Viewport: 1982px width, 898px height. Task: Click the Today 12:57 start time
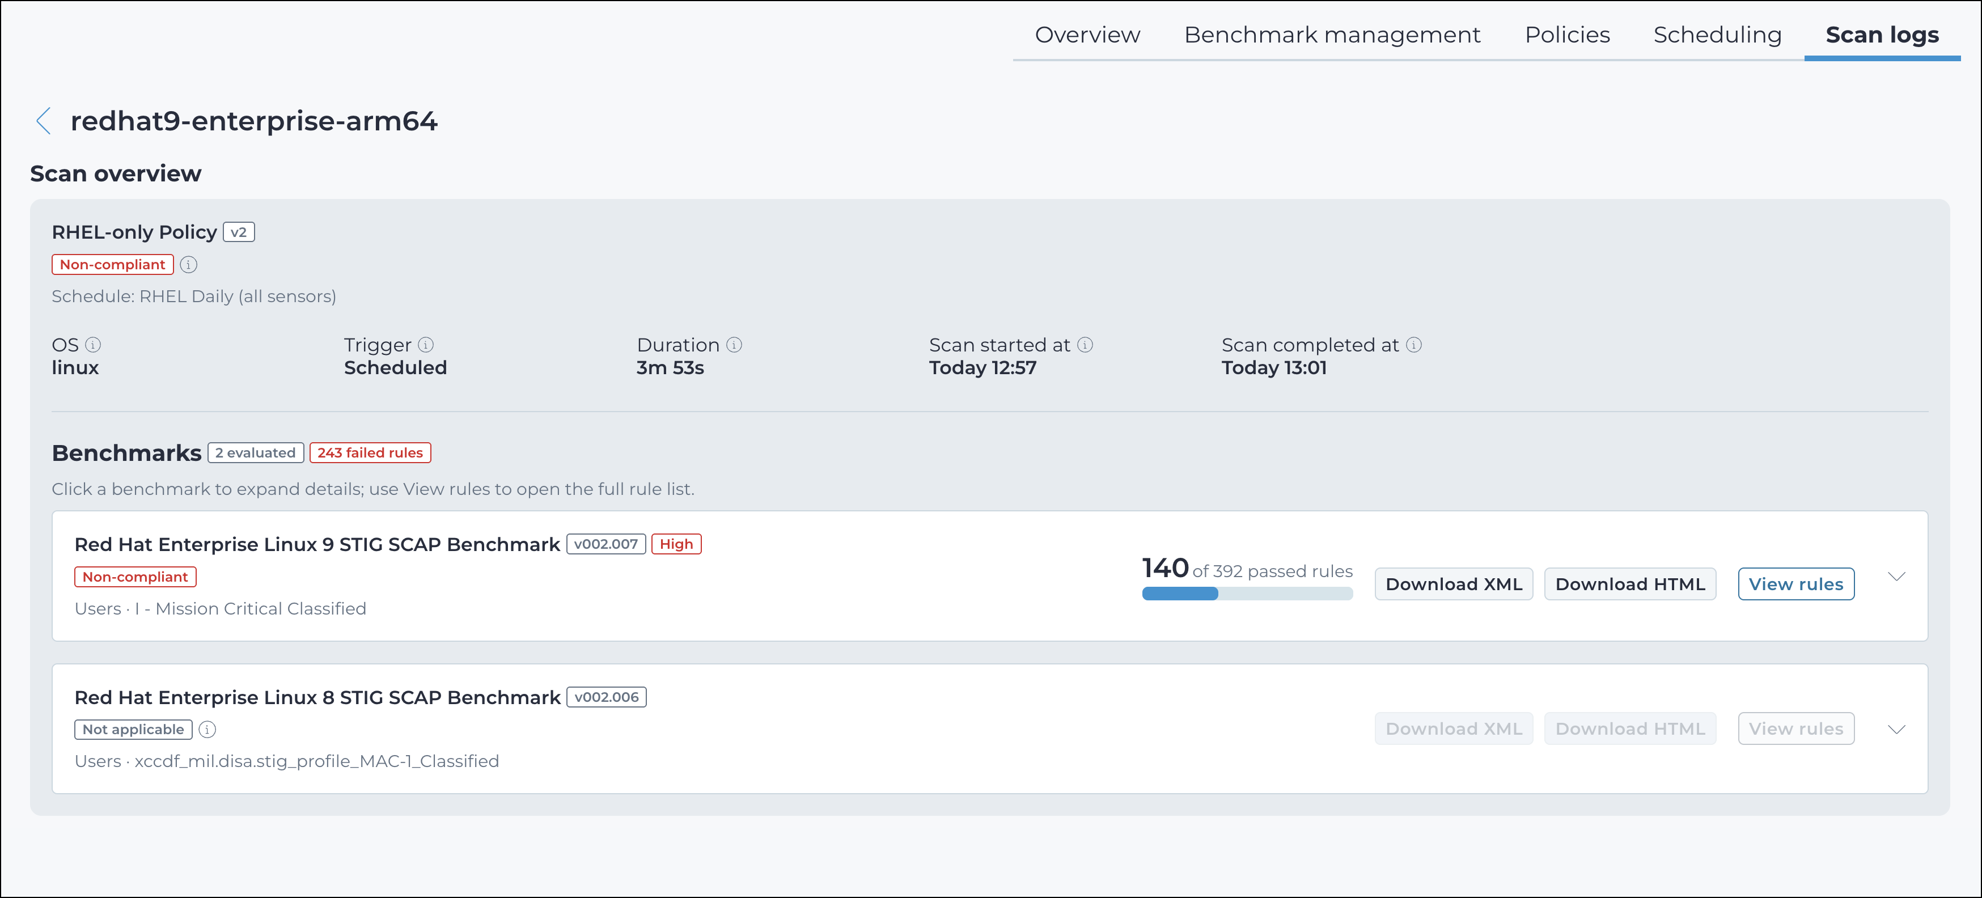point(982,368)
